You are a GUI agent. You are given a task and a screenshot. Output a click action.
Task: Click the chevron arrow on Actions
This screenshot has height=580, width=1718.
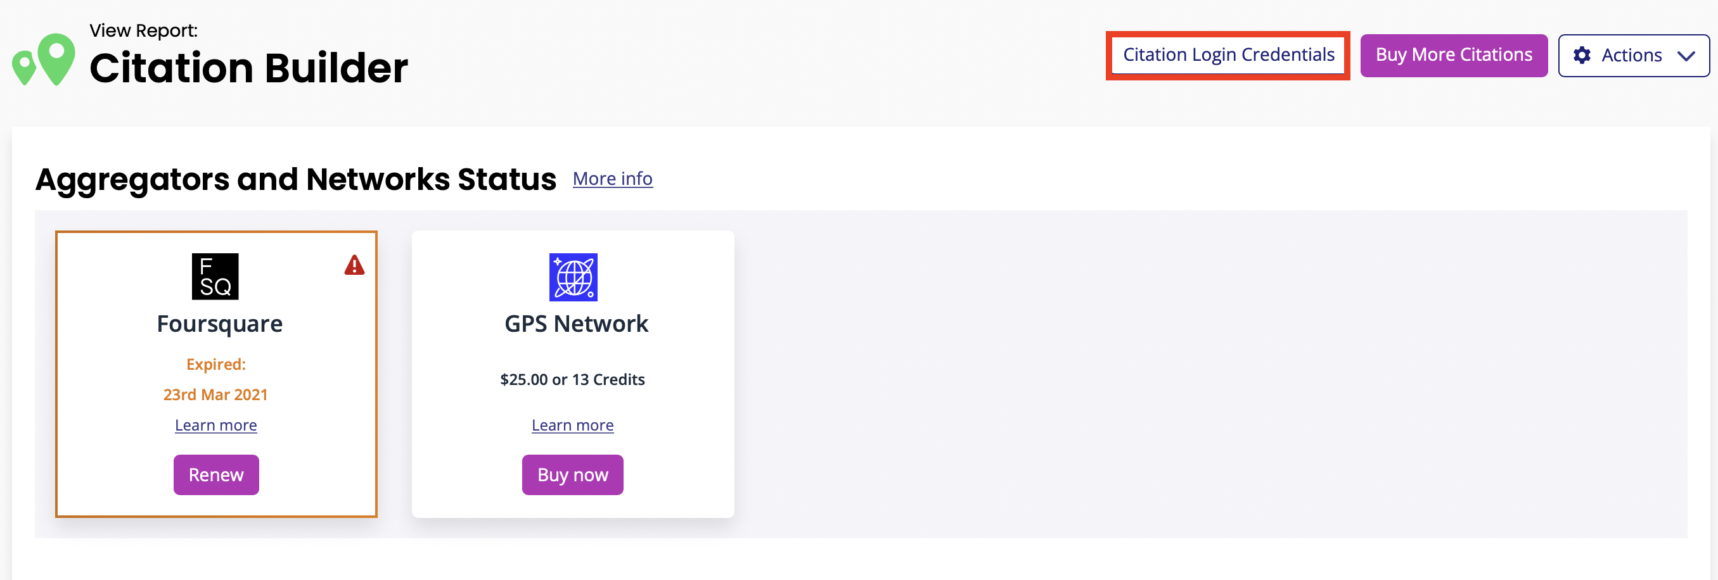(1686, 56)
